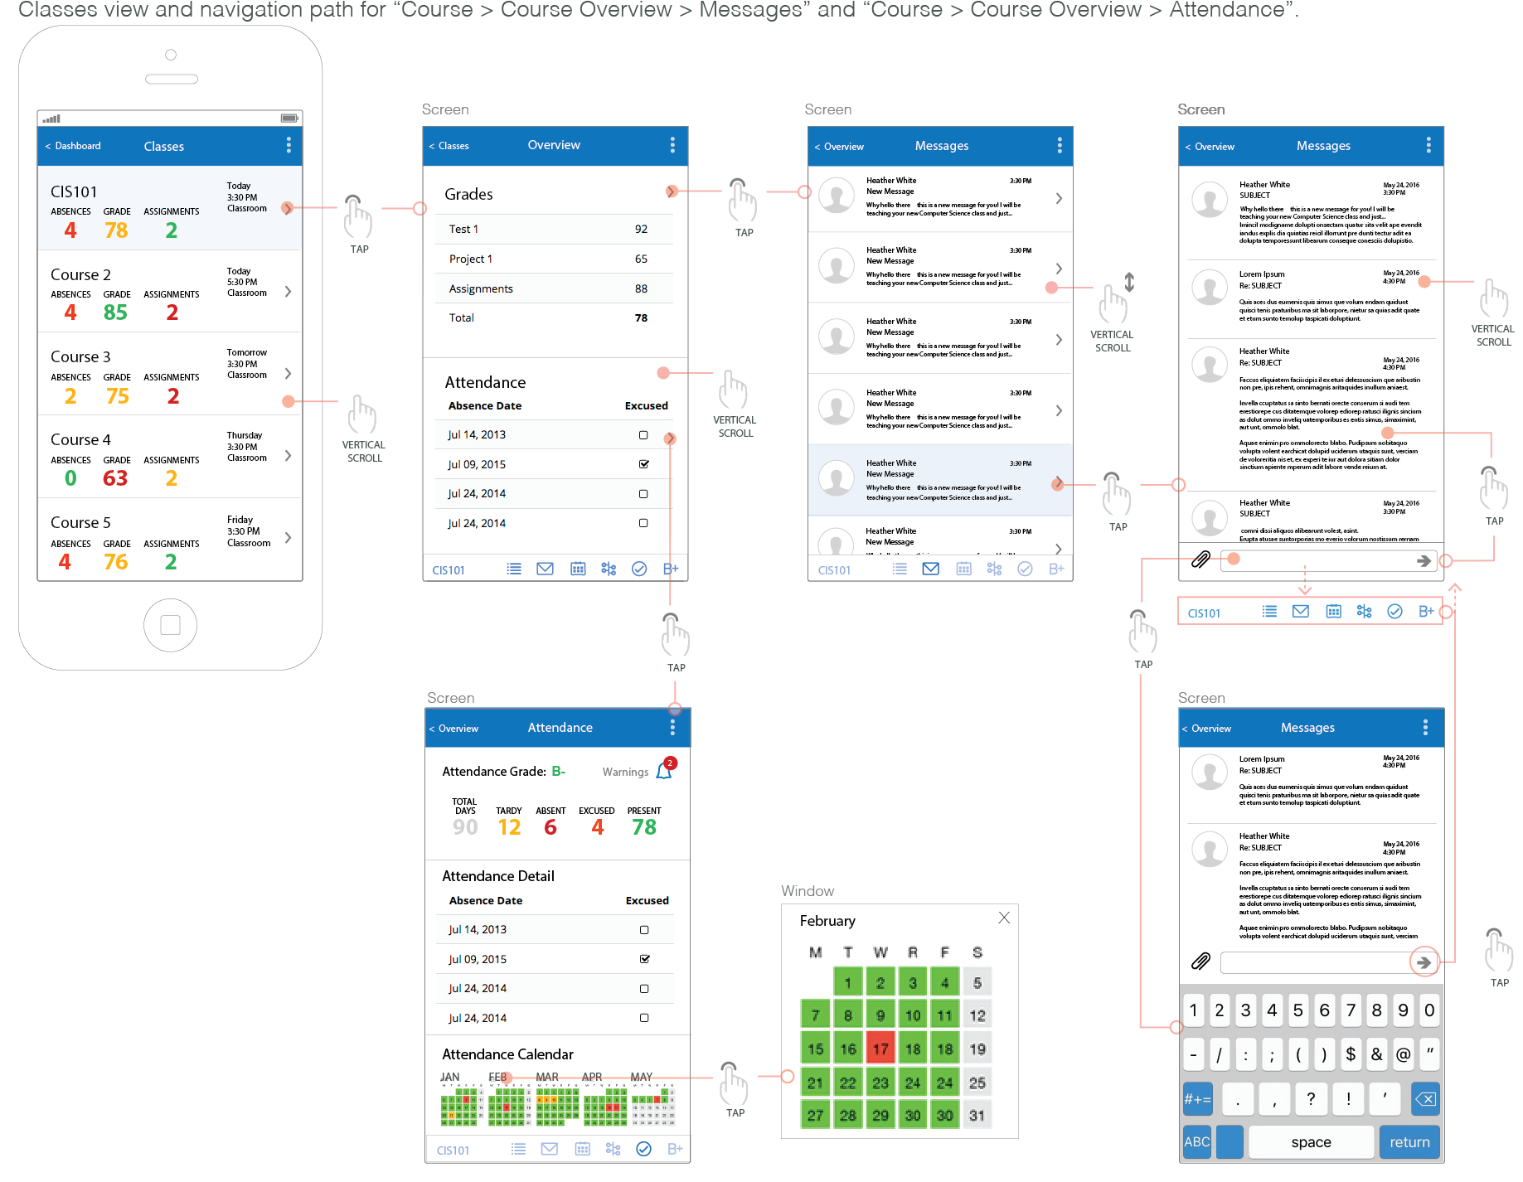The width and height of the screenshot is (1523, 1182).
Task: Open Course 3 using its row chevron
Action: tap(288, 373)
